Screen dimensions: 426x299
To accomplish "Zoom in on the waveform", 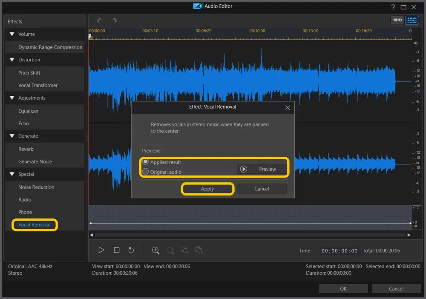I will point(155,250).
